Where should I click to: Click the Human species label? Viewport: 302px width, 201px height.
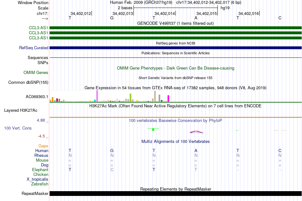(42, 151)
